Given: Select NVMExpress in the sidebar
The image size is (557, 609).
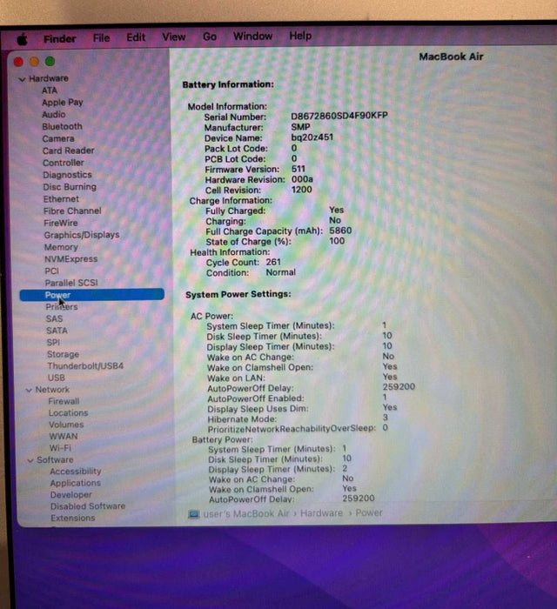Looking at the screenshot, I should (x=70, y=259).
